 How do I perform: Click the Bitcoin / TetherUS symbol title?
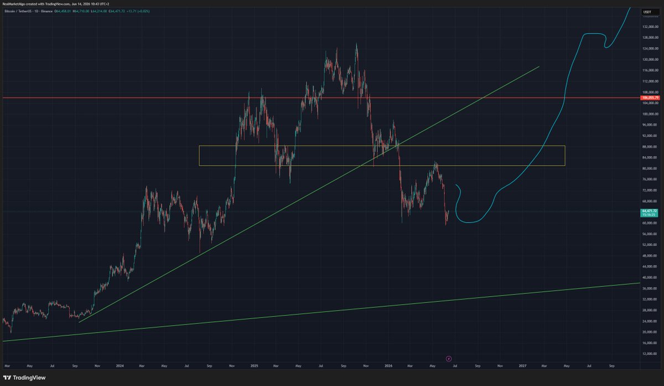(x=17, y=11)
